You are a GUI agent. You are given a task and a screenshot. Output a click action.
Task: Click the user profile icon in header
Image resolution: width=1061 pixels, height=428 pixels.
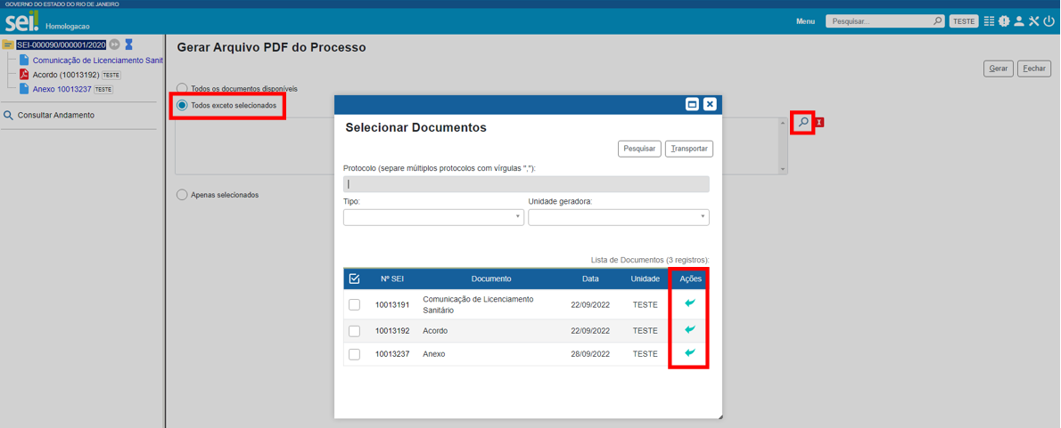point(1019,21)
